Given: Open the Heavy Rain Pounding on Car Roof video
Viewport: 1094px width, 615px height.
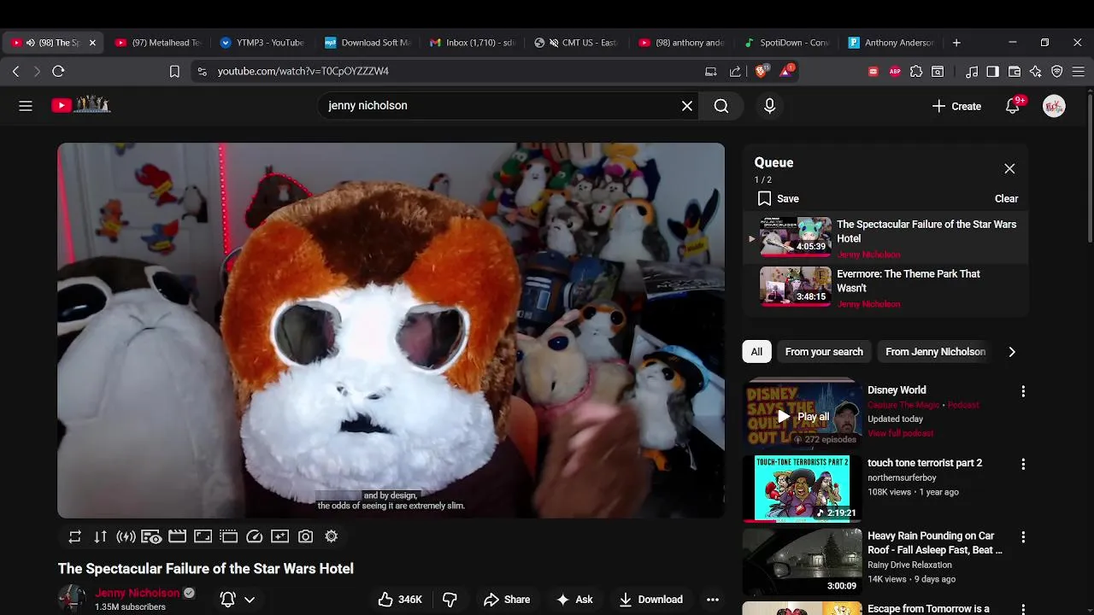Looking at the screenshot, I should pyautogui.click(x=935, y=543).
